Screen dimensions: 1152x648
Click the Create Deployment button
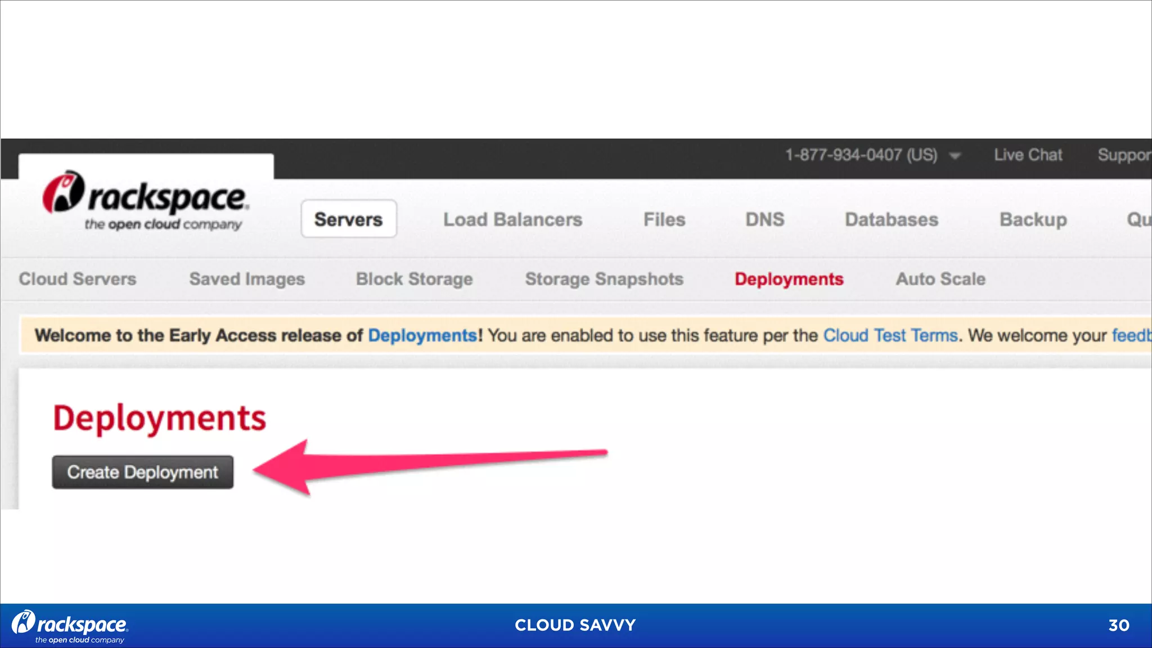[143, 472]
